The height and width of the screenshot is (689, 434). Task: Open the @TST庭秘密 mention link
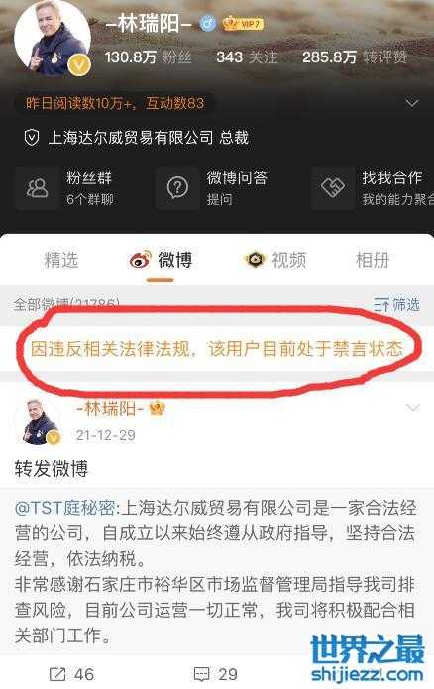coord(64,508)
